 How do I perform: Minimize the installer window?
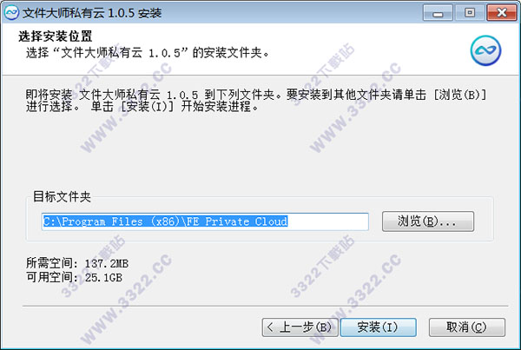[x=438, y=13]
